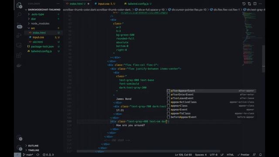This screenshot has height=157, width=279.
Task: Click the horizontal editor scrollbar
Action: pyautogui.click(x=149, y=151)
